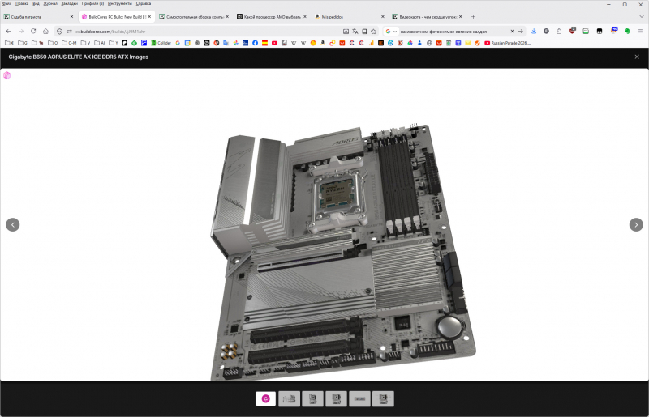Open the third gallery thumbnail
Image resolution: width=649 pixels, height=417 pixels.
pos(312,398)
